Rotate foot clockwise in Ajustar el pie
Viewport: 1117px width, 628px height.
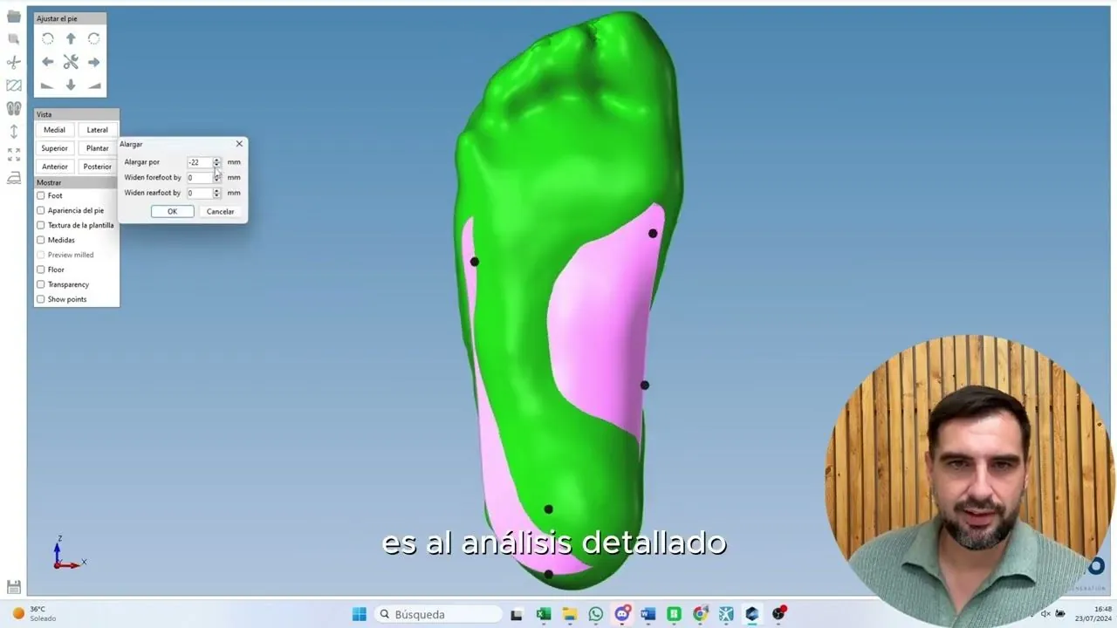tap(94, 38)
